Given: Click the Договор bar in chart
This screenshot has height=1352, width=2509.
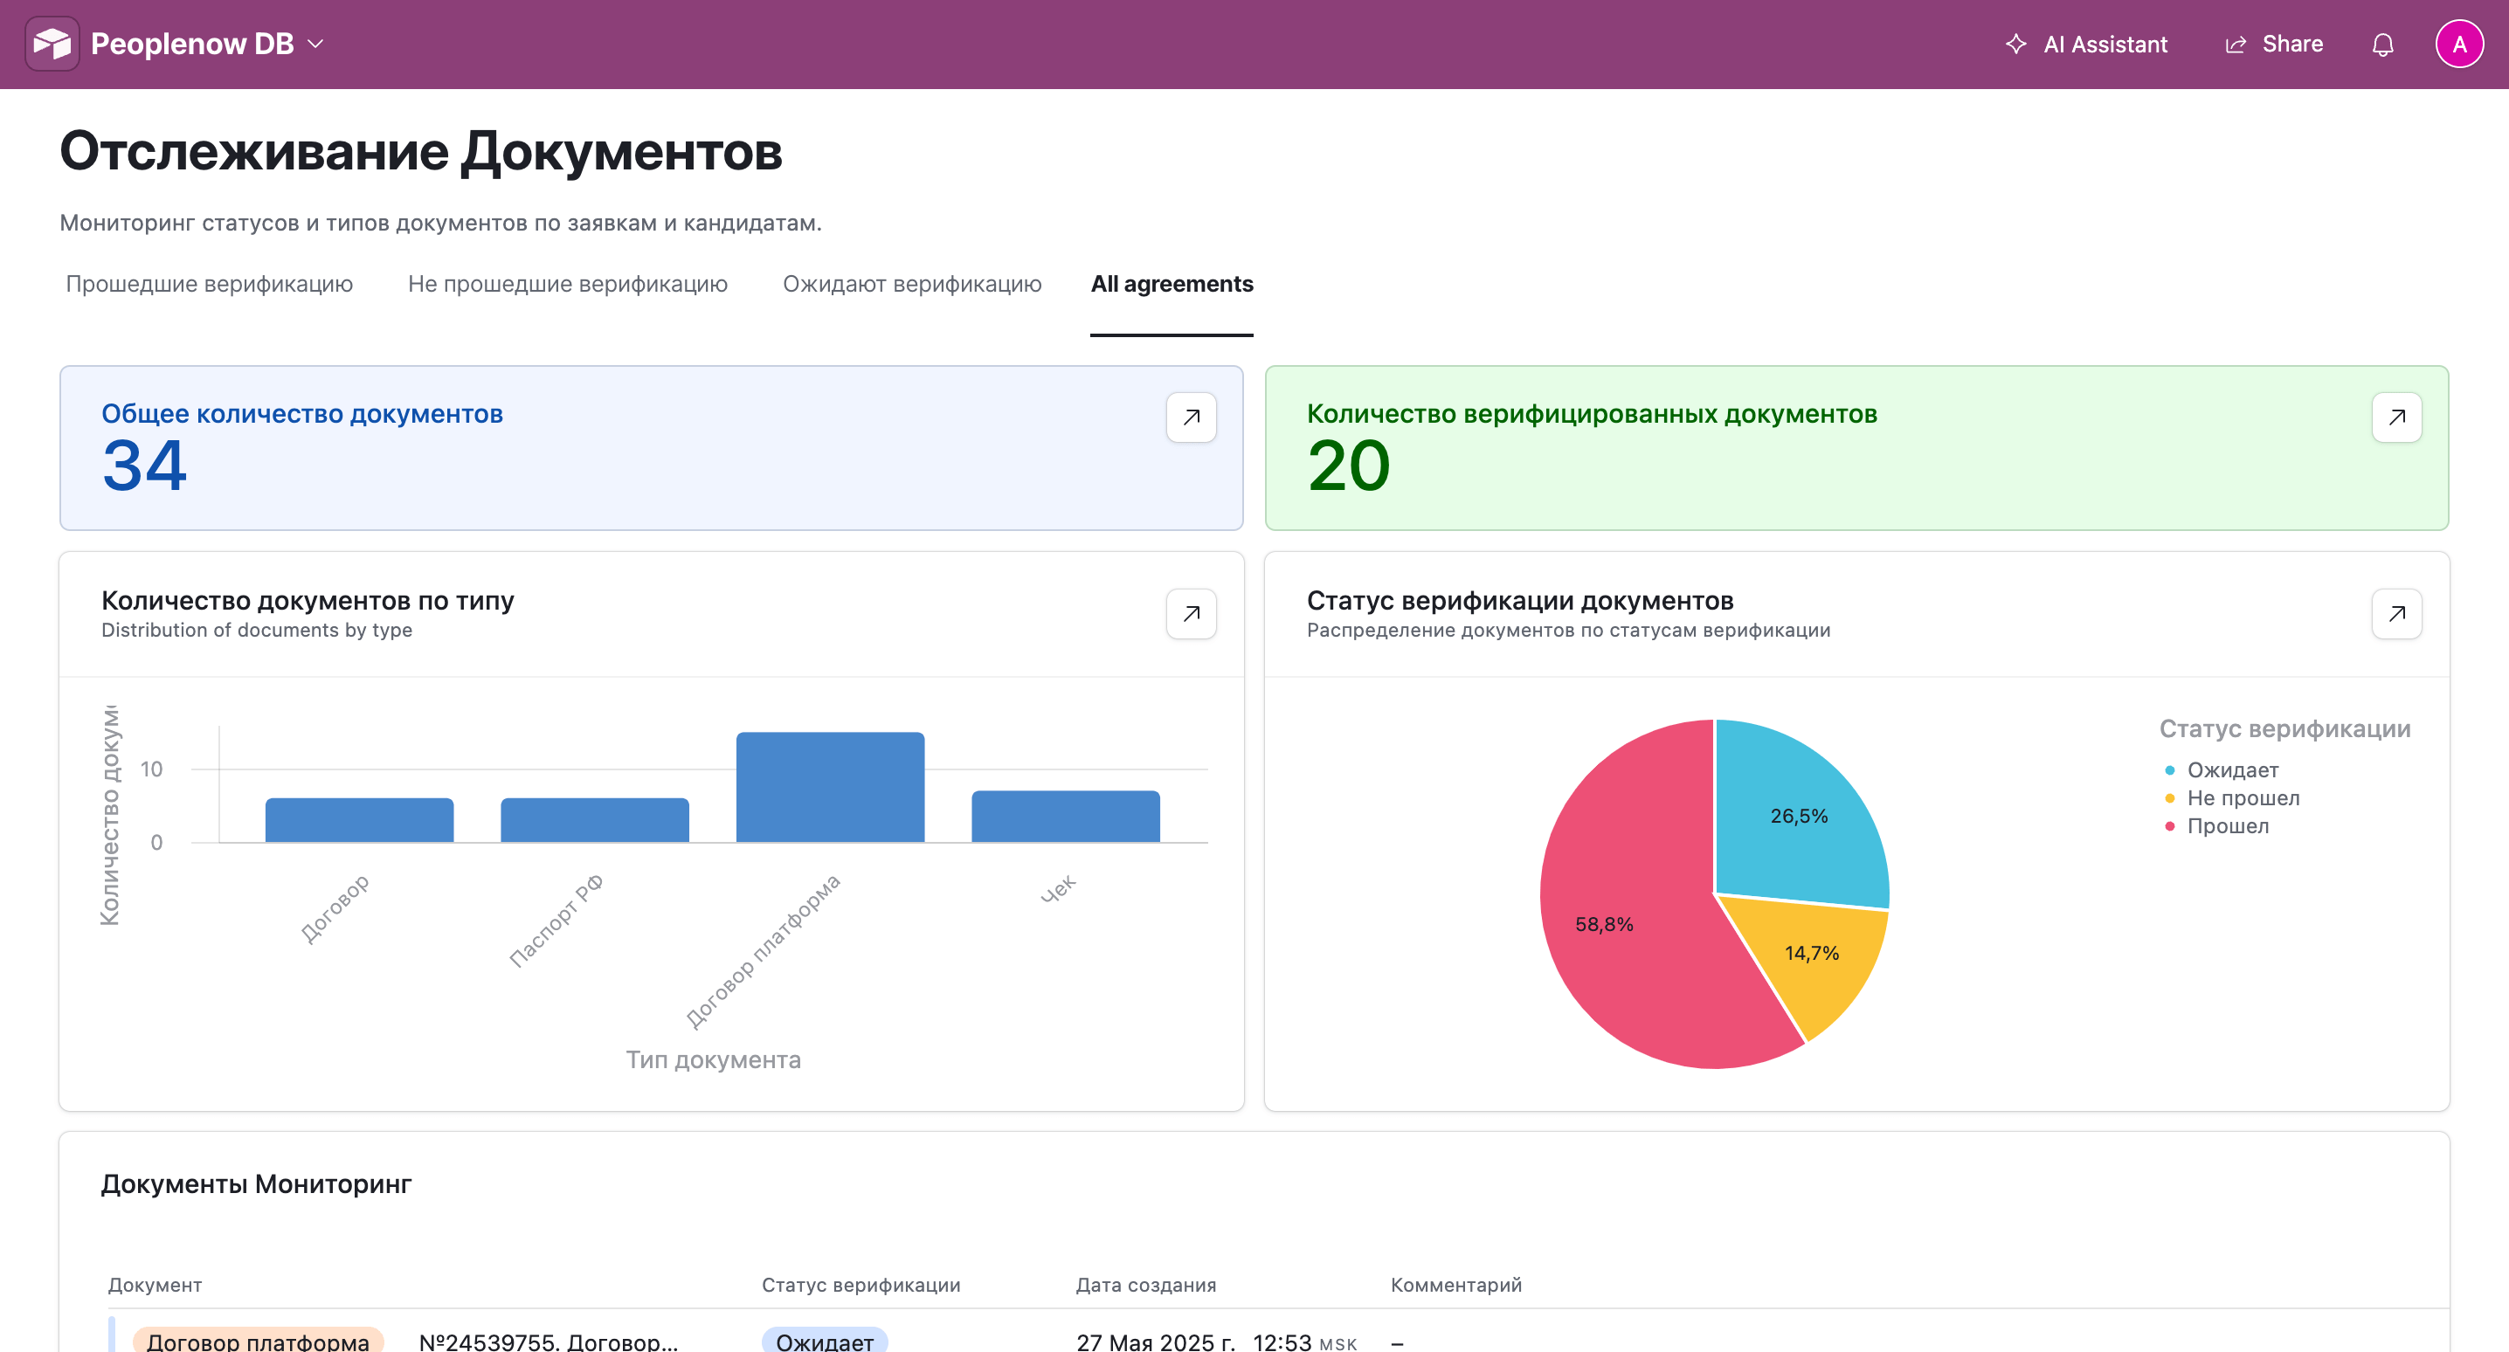Looking at the screenshot, I should (x=359, y=820).
